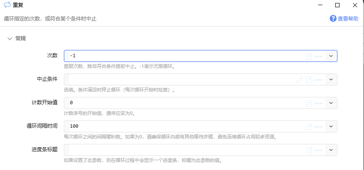Open the three-dots menu in 进度条标题 row
The image size is (364, 170).
click(319, 150)
